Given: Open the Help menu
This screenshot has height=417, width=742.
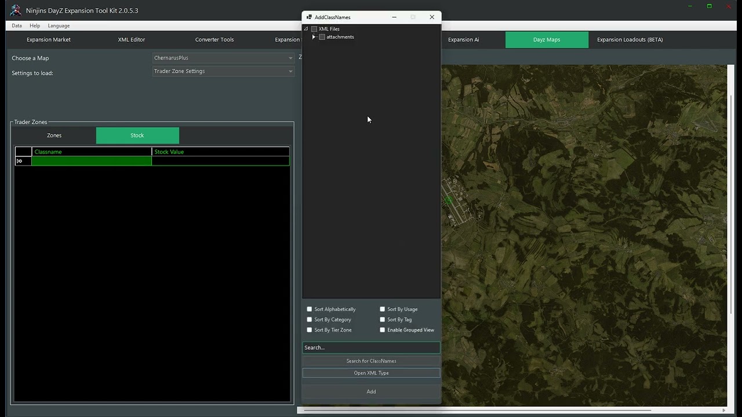Looking at the screenshot, I should click(x=35, y=25).
